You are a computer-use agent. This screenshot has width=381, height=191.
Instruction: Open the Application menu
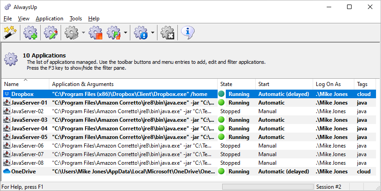tap(49, 19)
